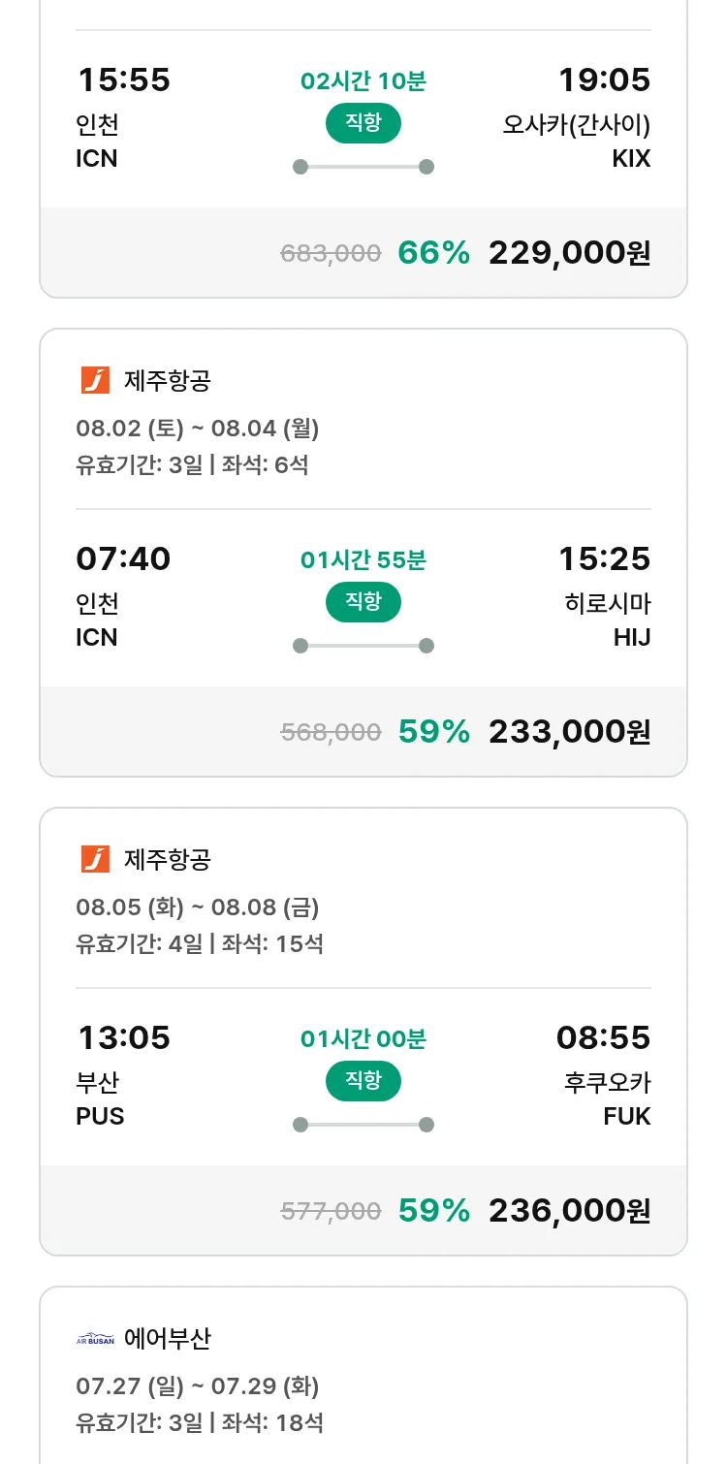727x1464 pixels.
Task: Tap the 15:55 Incheon departure time
Action: 124,80
